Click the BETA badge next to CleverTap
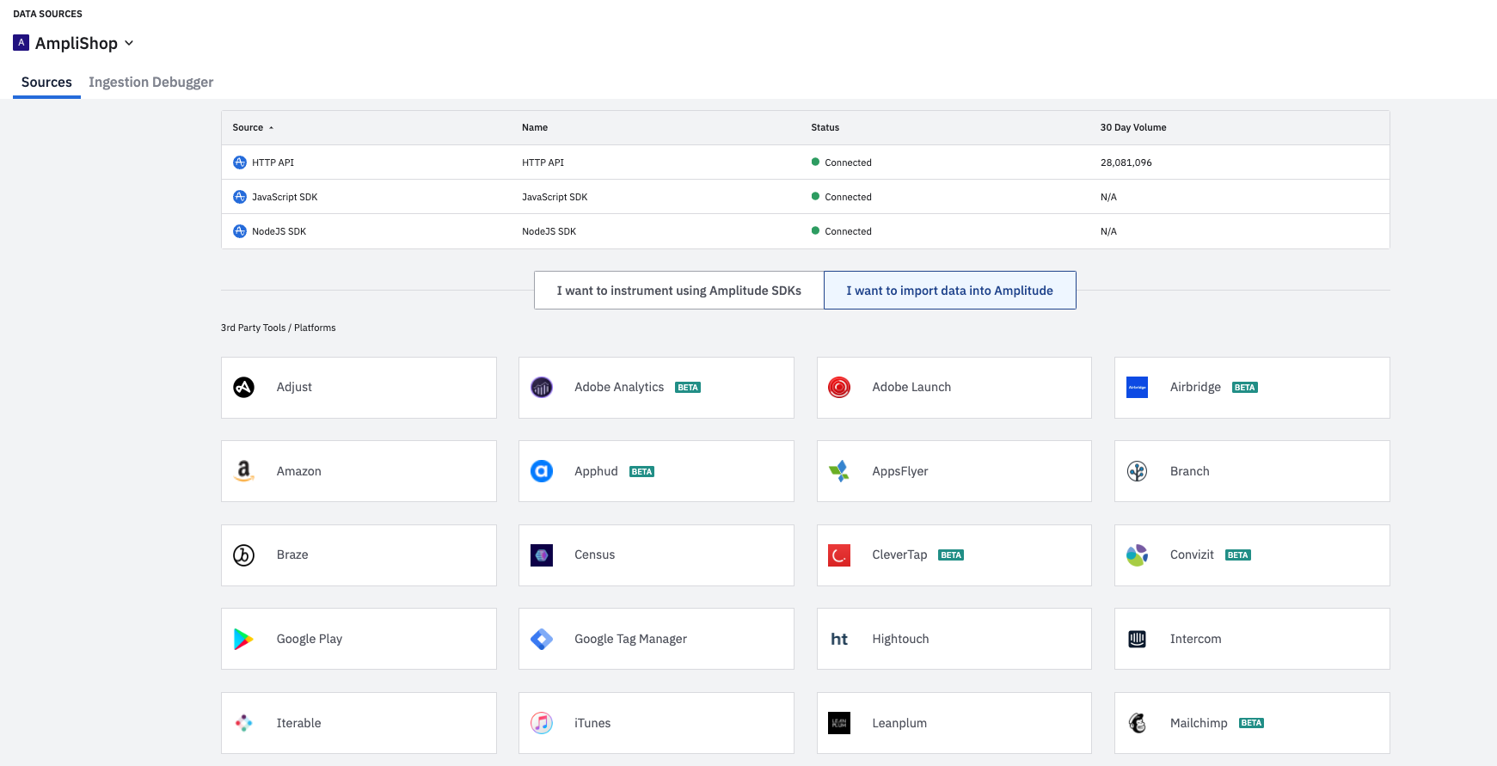This screenshot has height=766, width=1497. pyautogui.click(x=951, y=555)
